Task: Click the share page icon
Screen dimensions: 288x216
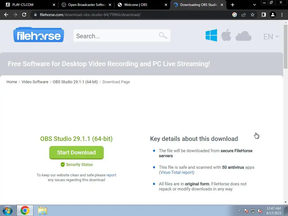Action: coord(244,15)
